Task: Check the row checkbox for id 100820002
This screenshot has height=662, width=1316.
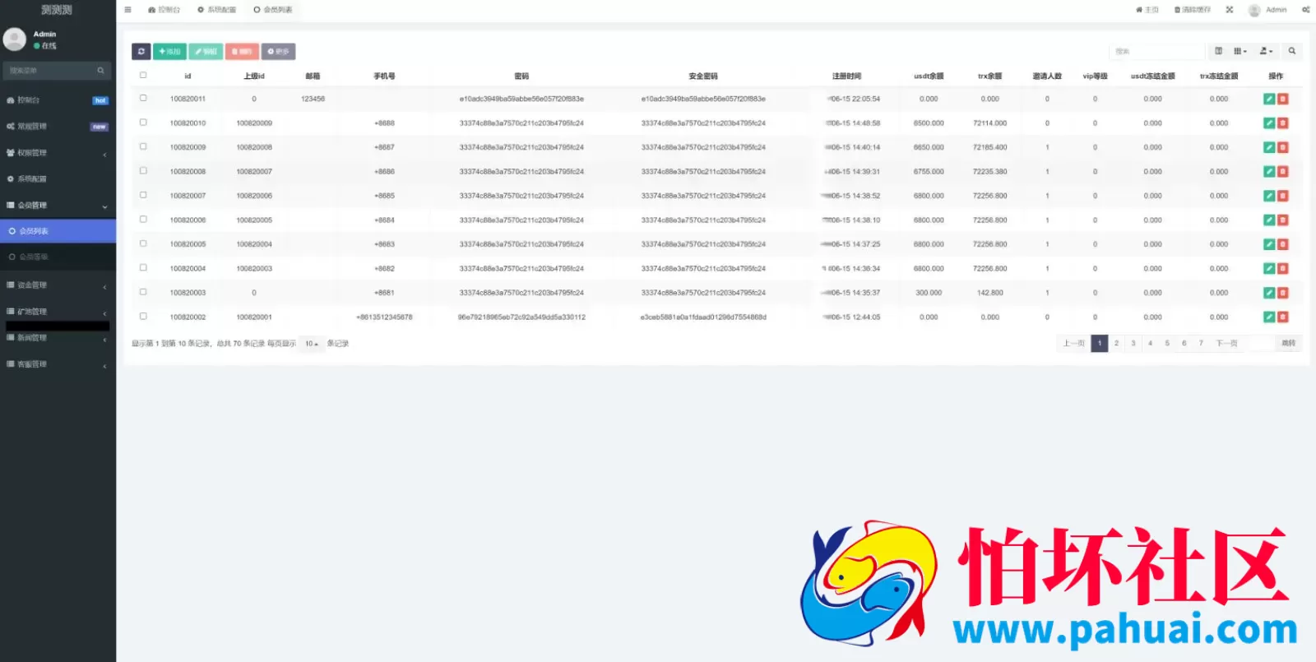Action: pyautogui.click(x=143, y=317)
